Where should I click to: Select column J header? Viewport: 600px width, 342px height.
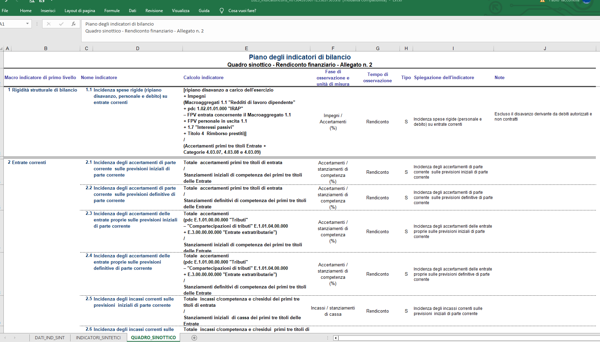[545, 48]
